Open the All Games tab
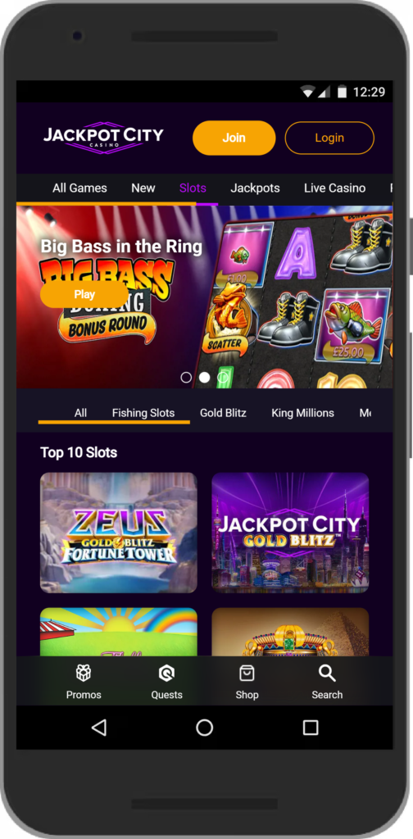 79,188
